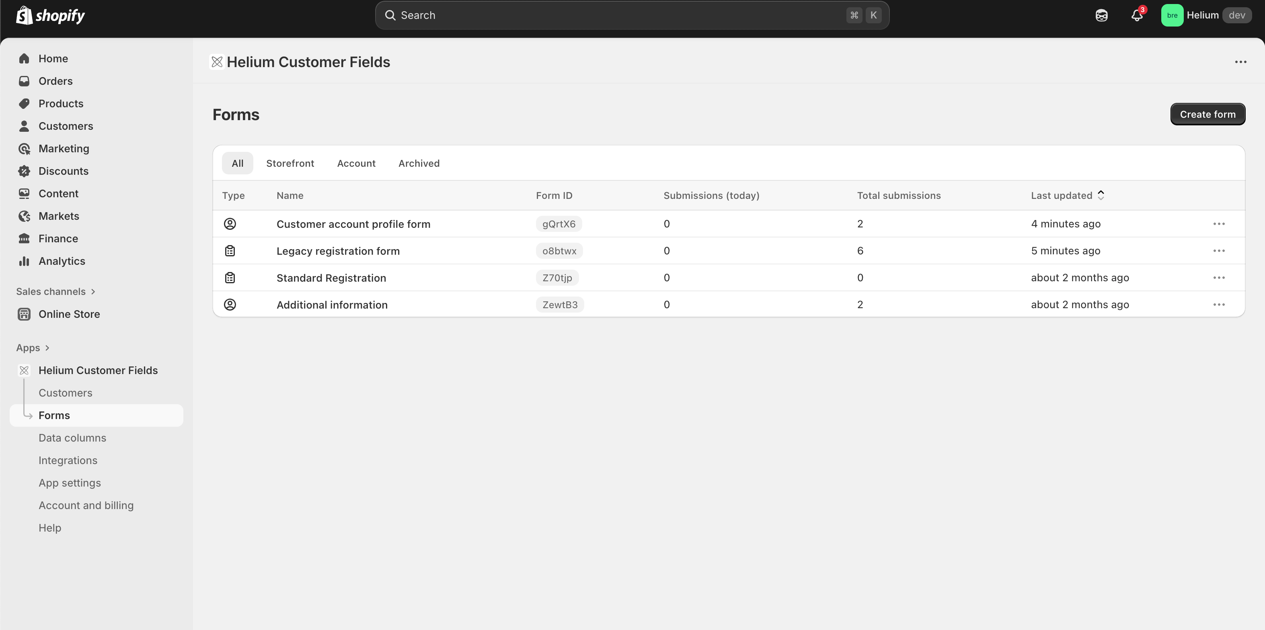Open Standard Registration form link
Viewport: 1265px width, 630px height.
tap(331, 278)
